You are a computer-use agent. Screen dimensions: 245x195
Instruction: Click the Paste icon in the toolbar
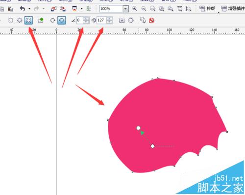(10, 9)
